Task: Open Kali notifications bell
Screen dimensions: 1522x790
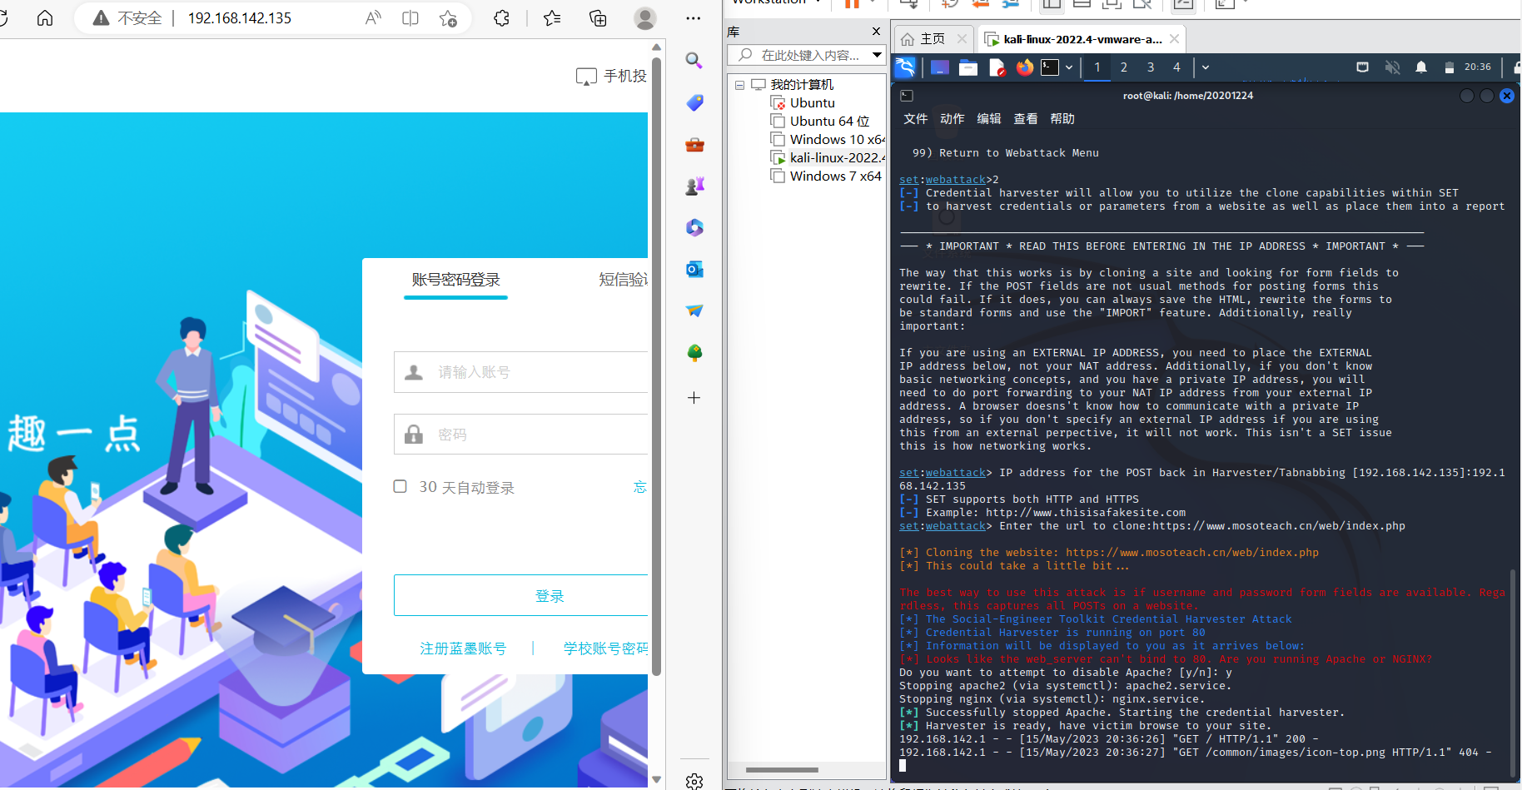Action: click(x=1421, y=67)
